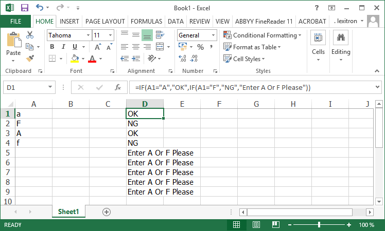
Task: Toggle Align Left horizontal alignment
Action: coord(125,47)
